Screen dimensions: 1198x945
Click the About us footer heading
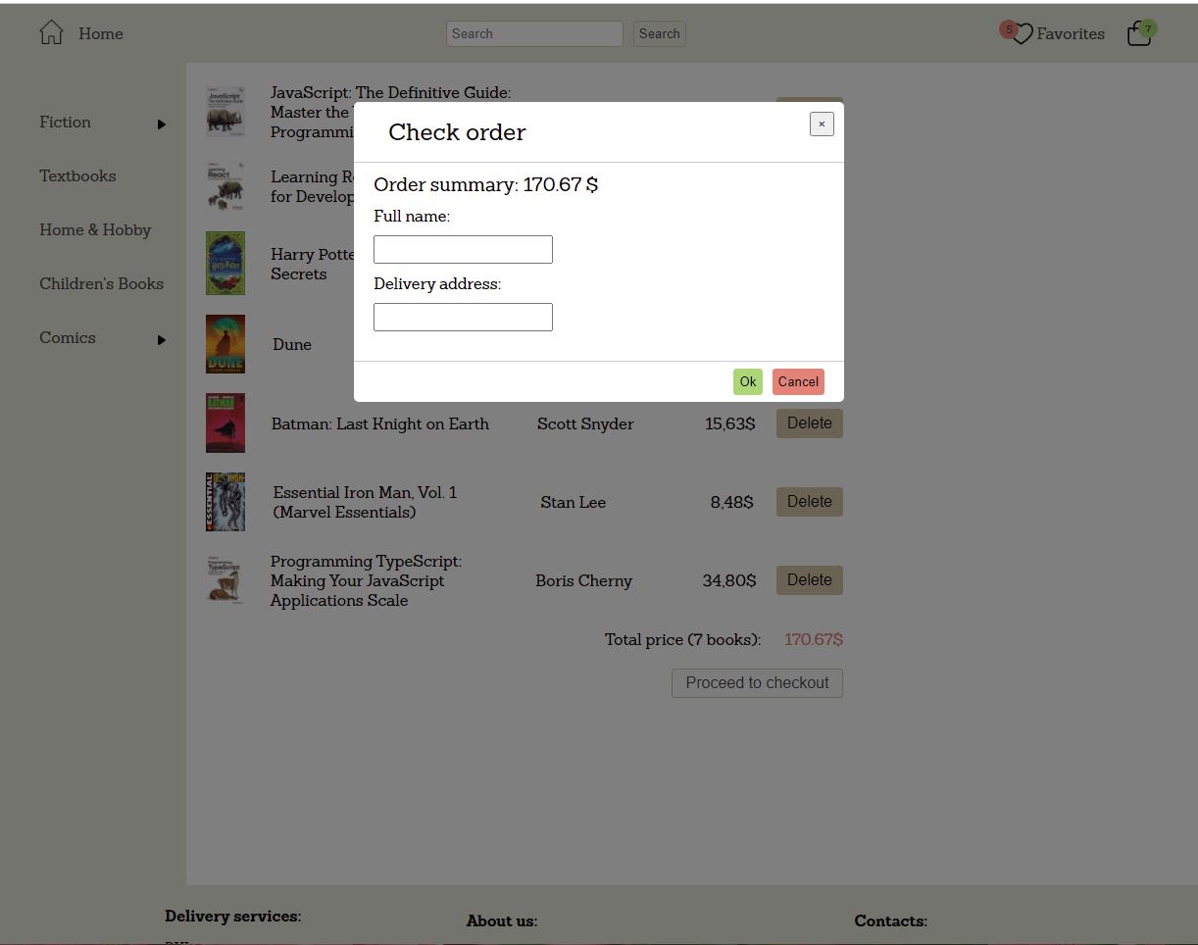(x=502, y=921)
